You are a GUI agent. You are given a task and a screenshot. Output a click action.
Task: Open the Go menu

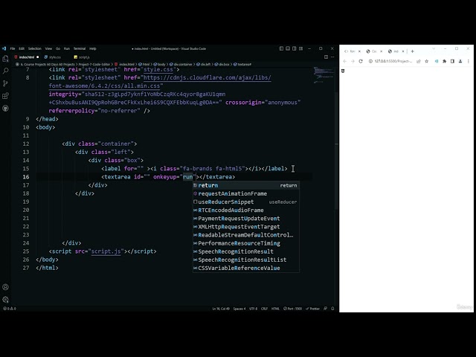coord(58,48)
